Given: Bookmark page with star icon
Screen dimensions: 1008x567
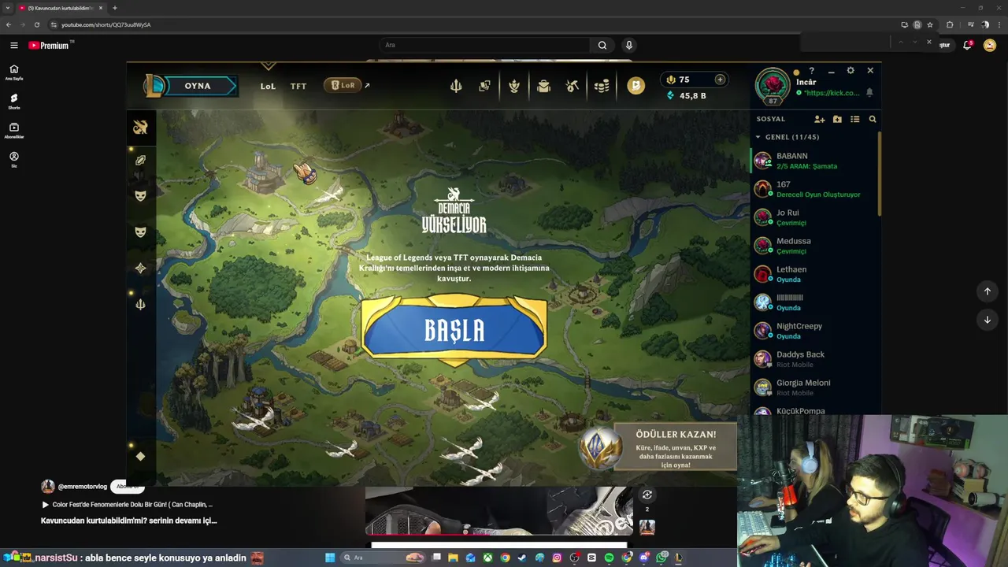Looking at the screenshot, I should (930, 24).
